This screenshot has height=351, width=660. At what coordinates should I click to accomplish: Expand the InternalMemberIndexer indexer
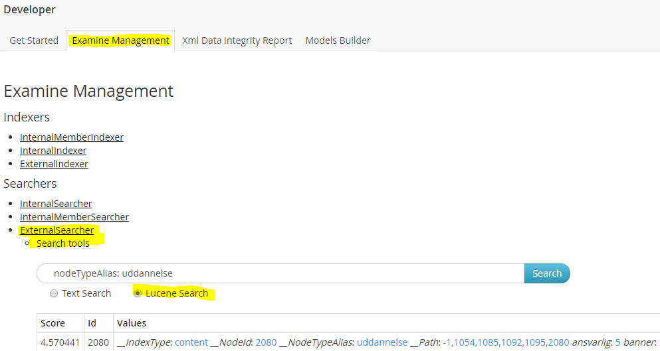click(x=71, y=137)
